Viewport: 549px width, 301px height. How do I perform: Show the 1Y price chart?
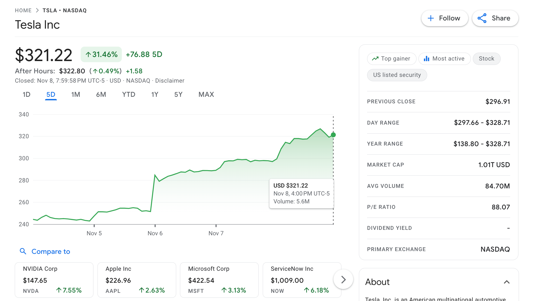pyautogui.click(x=155, y=95)
